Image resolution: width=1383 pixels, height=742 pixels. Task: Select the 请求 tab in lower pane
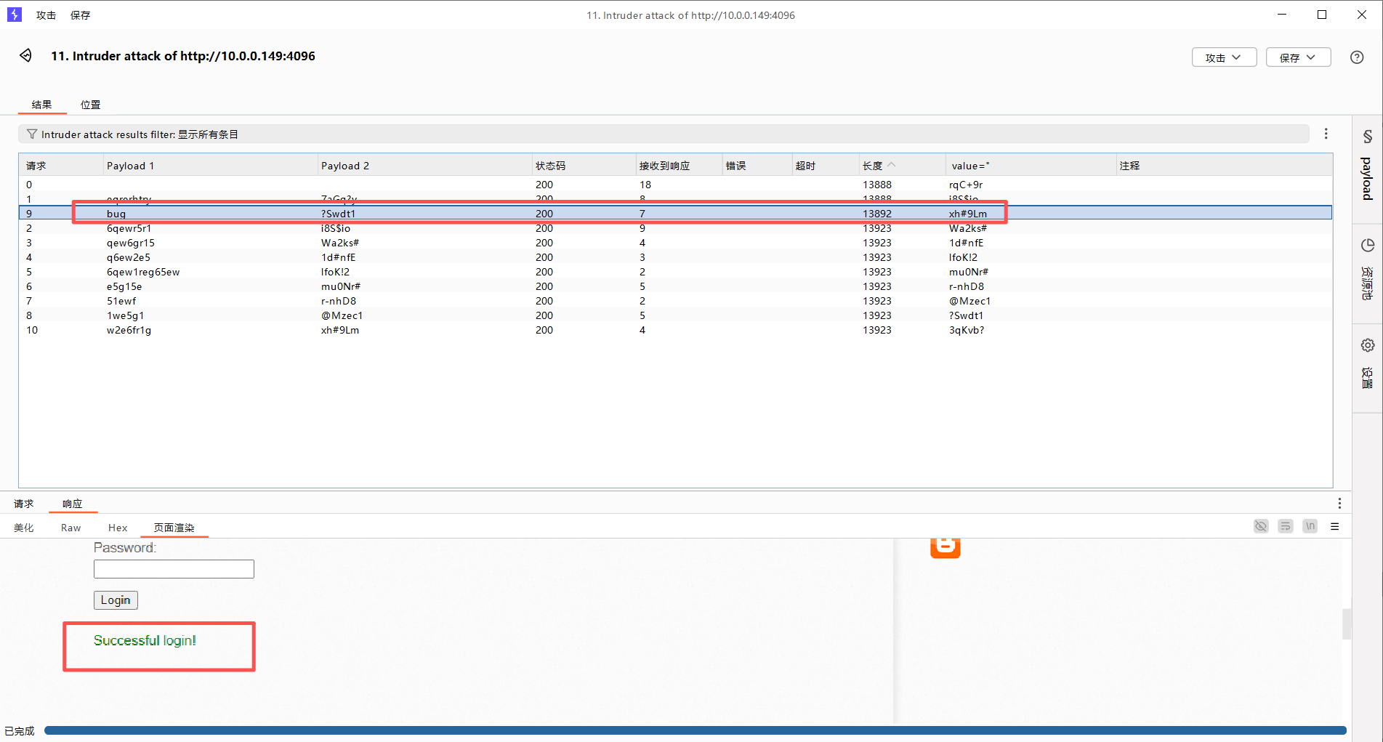point(23,504)
